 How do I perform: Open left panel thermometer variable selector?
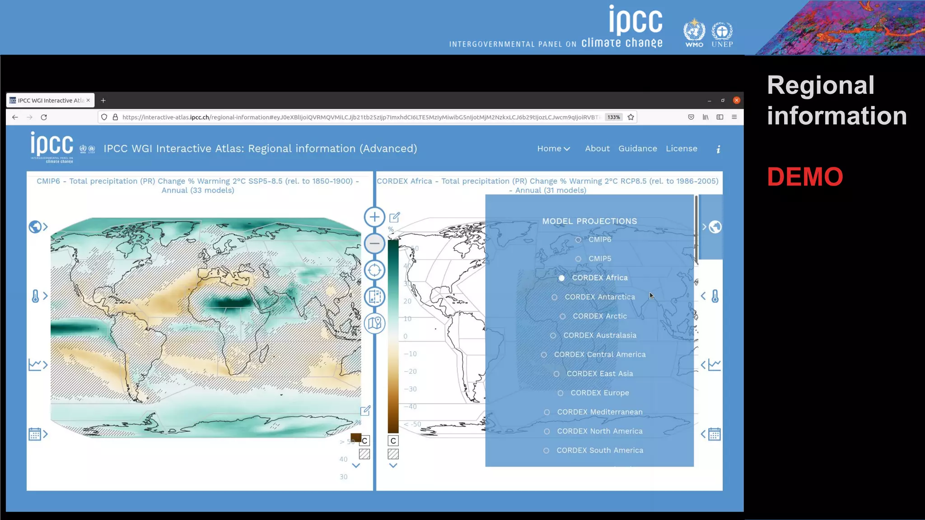click(39, 296)
